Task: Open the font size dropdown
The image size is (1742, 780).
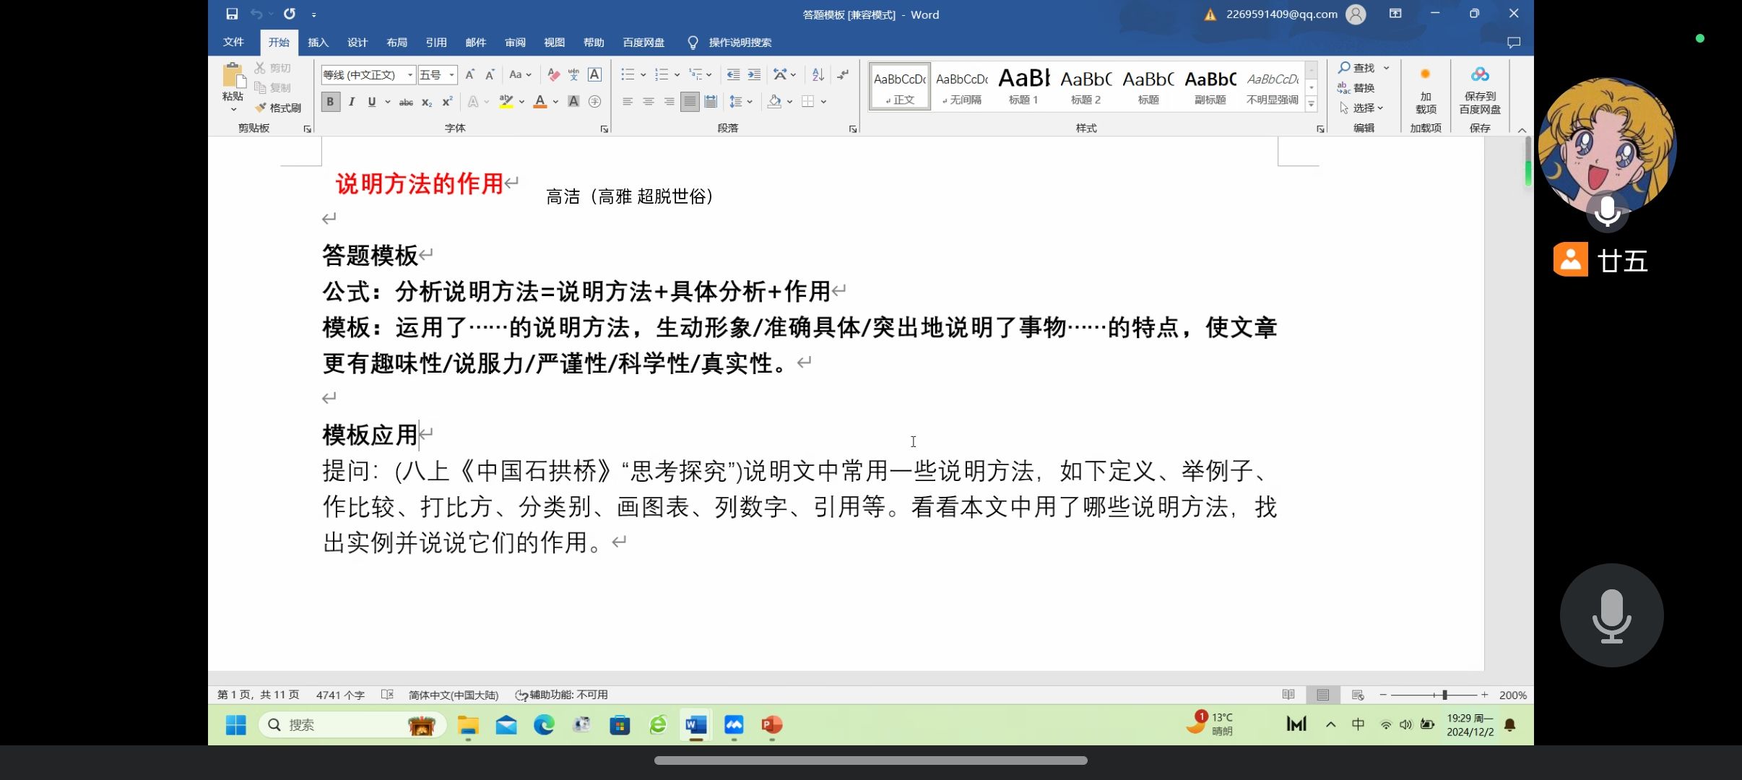Action: (451, 75)
